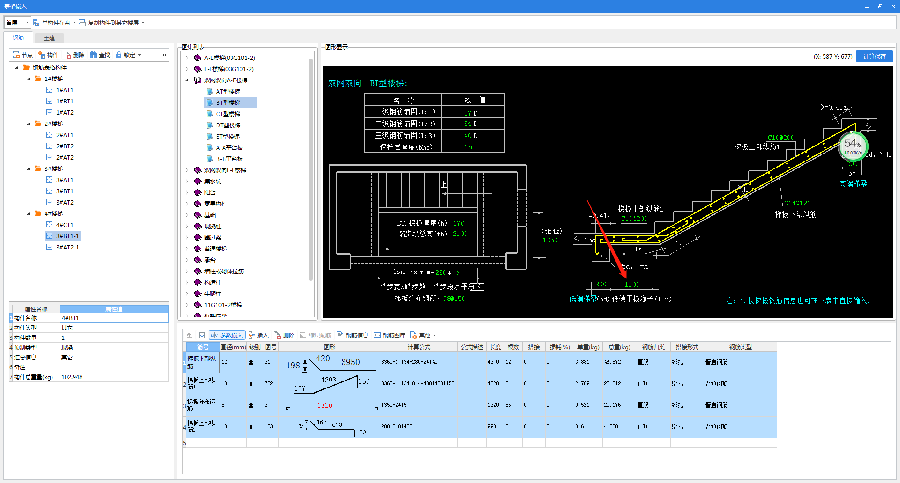The width and height of the screenshot is (900, 483).
Task: Click 复制构件到其它楼层 button
Action: [x=112, y=22]
